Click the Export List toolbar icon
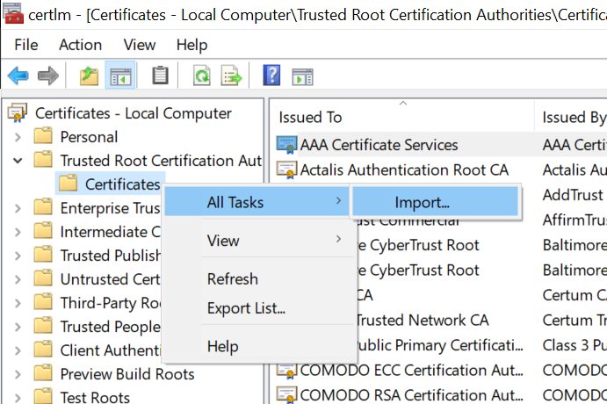The height and width of the screenshot is (404, 607). pyautogui.click(x=231, y=76)
